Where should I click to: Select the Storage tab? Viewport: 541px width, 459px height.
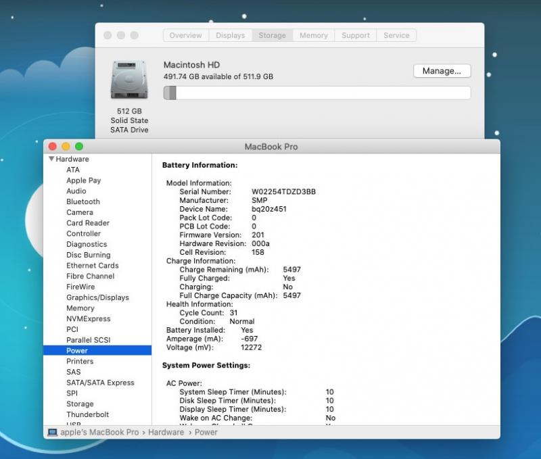tap(273, 35)
